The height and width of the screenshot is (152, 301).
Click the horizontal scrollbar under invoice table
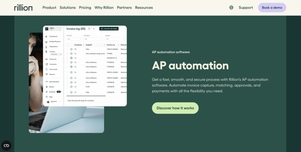[86, 96]
